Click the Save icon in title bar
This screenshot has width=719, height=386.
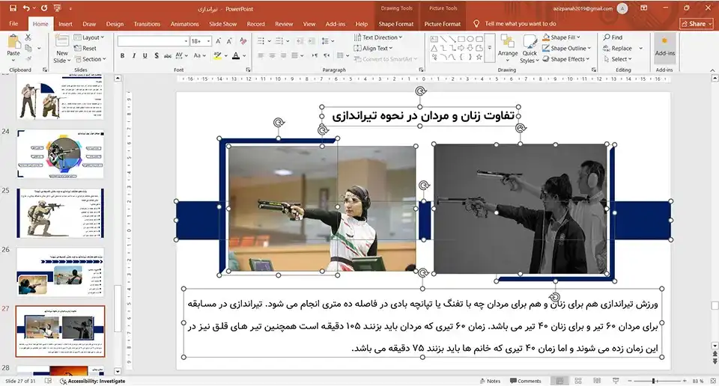coord(13,8)
